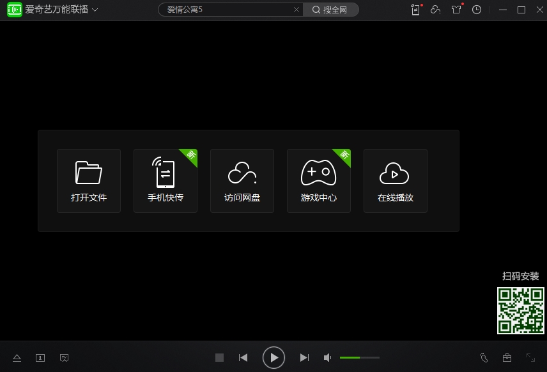The image size is (547, 372).
Task: Click the screen cast icon in bottom bar
Action: click(x=64, y=358)
